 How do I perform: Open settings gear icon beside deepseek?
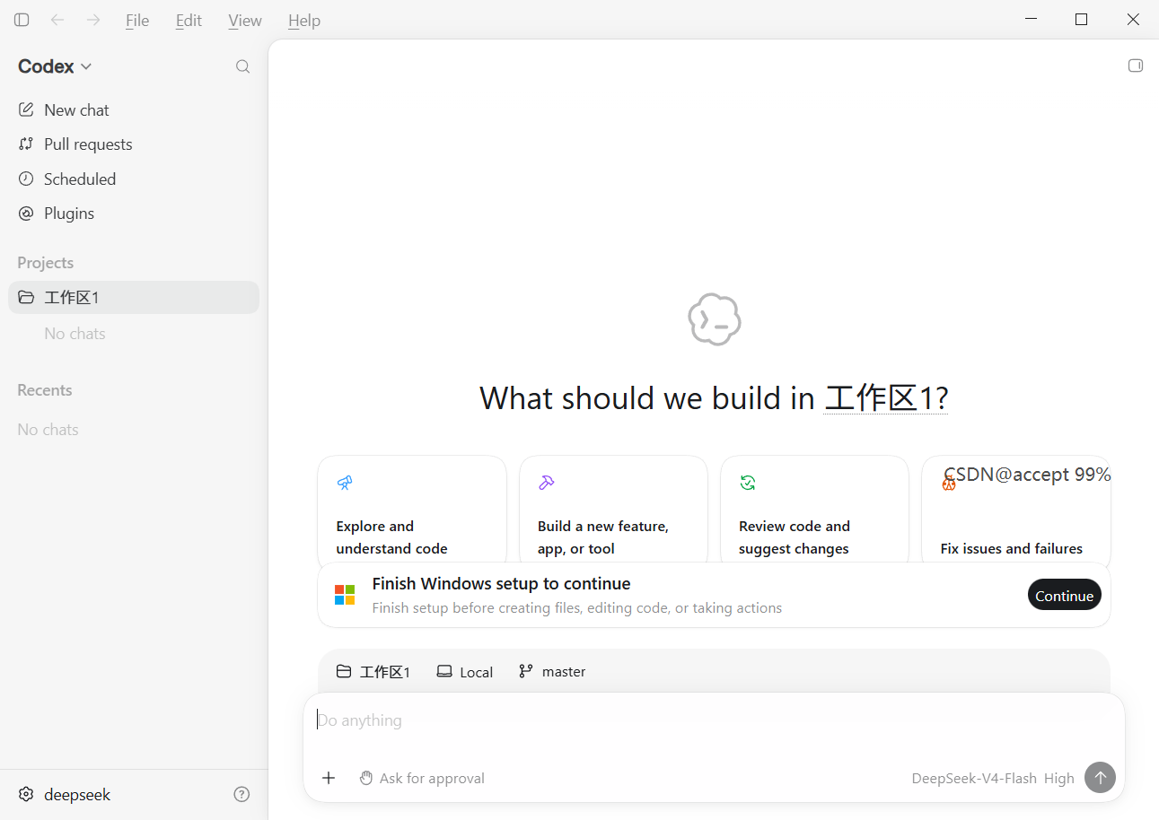(26, 794)
